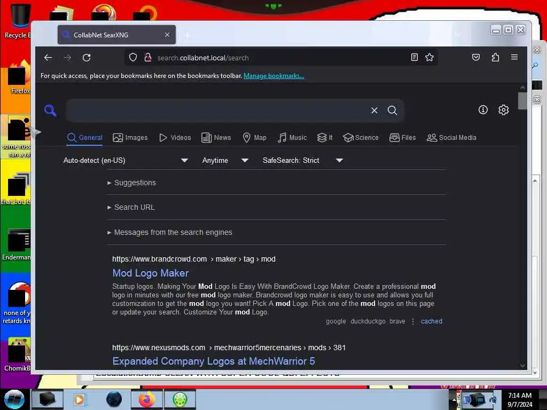Click the SearXNG magnifier logo
This screenshot has width=547, height=410.
coord(51,110)
